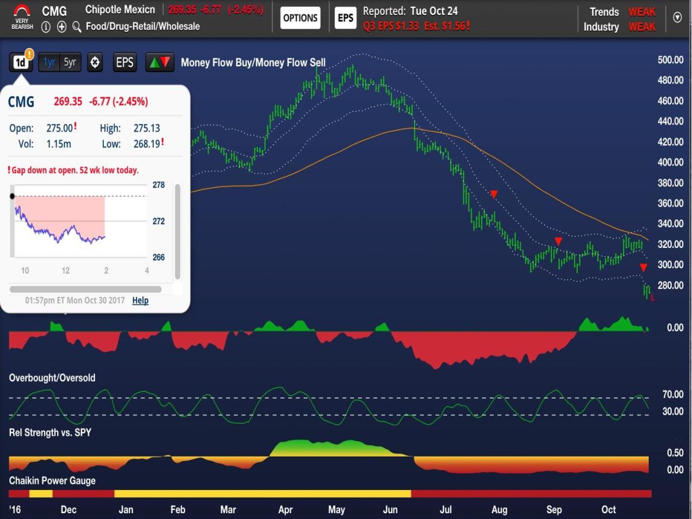The width and height of the screenshot is (692, 519).
Task: Click the vertical scrollbar in the intraday popup
Action: [178, 231]
